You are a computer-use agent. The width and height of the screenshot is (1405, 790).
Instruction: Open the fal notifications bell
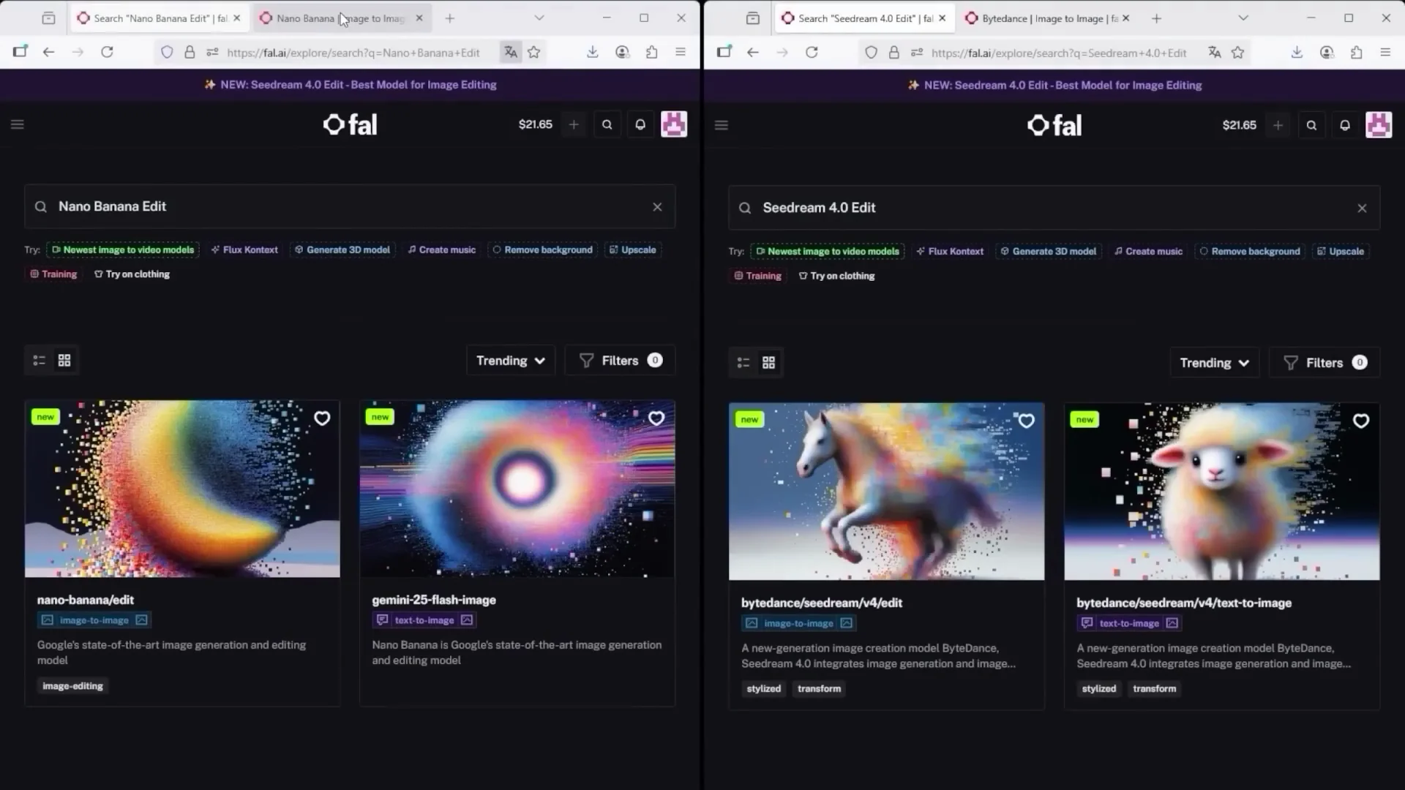pyautogui.click(x=640, y=124)
